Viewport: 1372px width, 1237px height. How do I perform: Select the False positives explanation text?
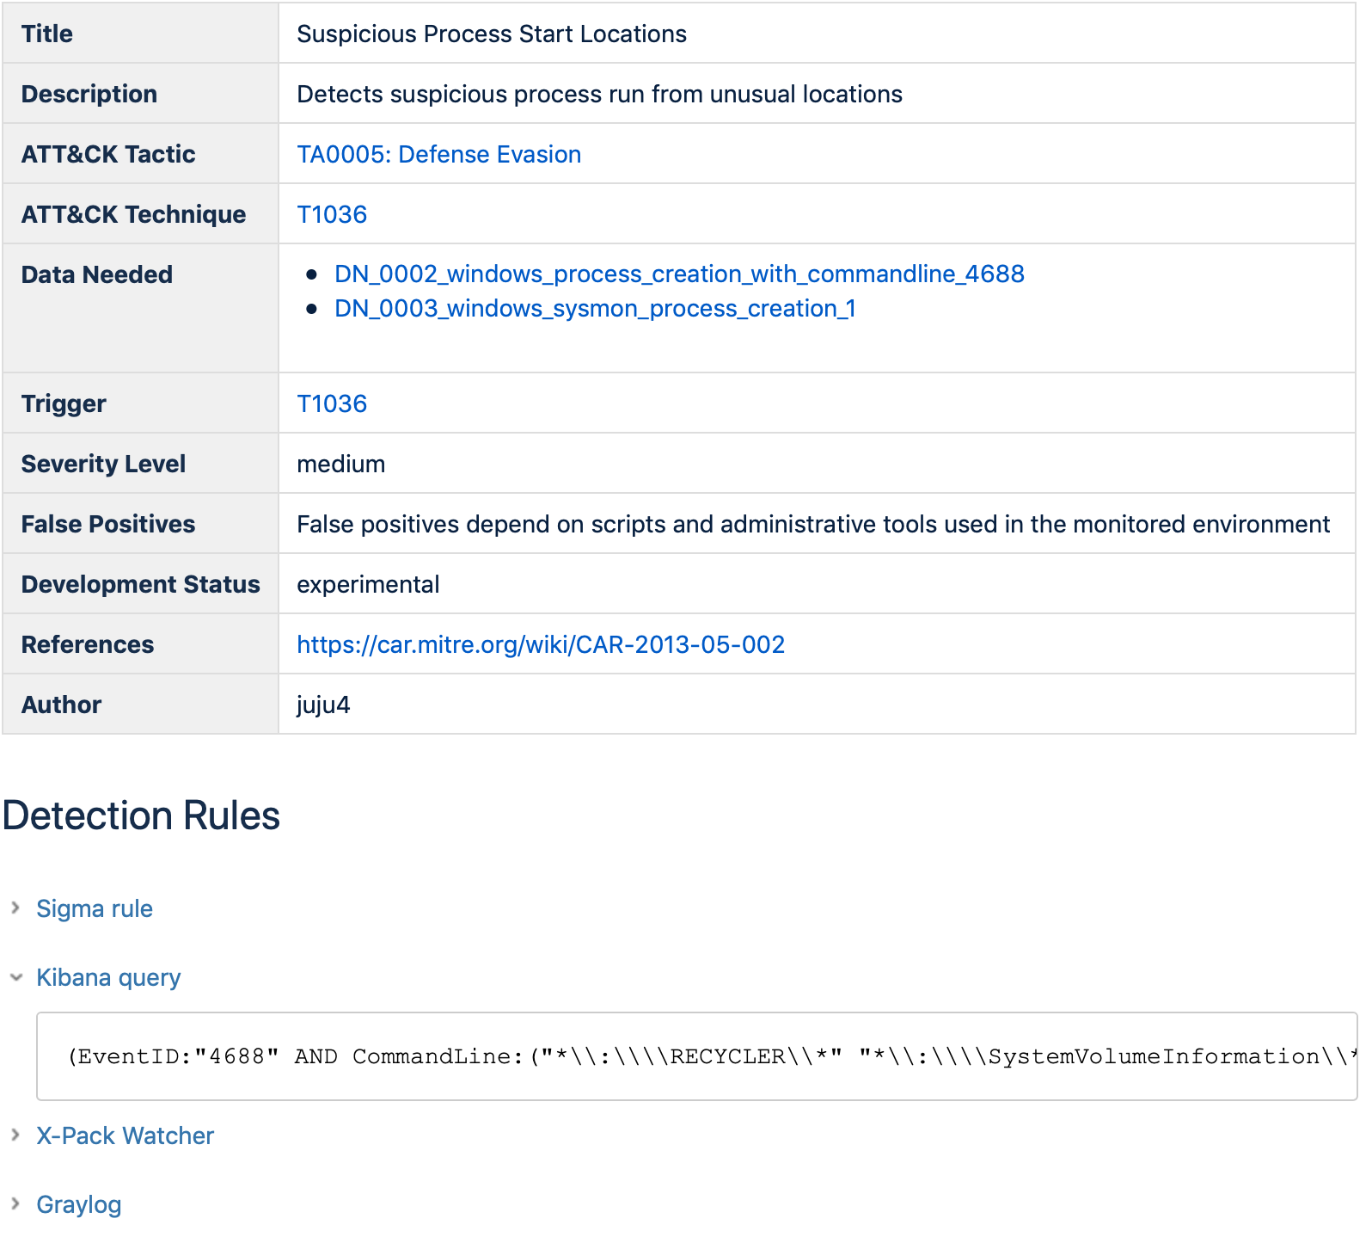pos(813,524)
